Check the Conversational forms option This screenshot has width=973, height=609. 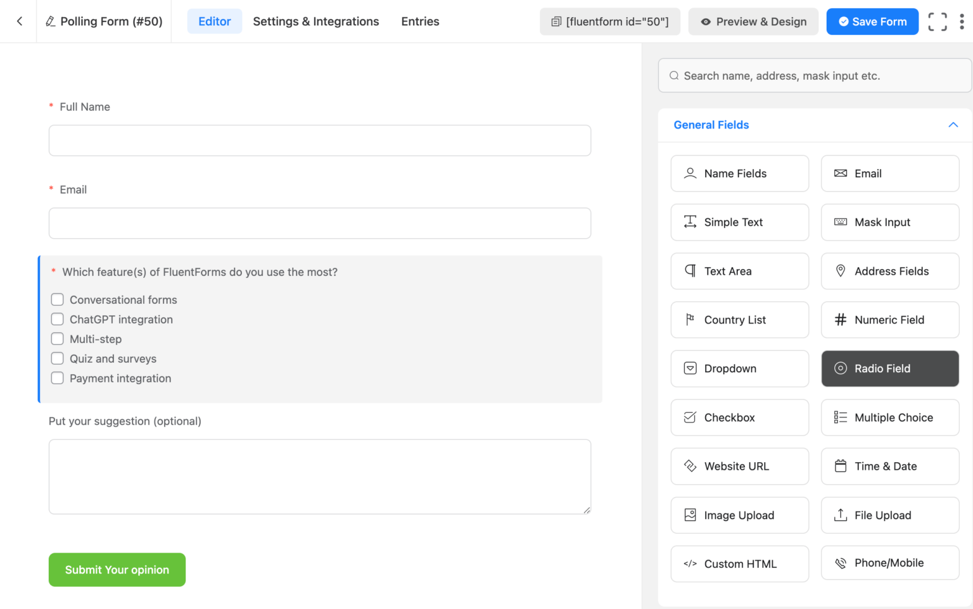(x=57, y=299)
